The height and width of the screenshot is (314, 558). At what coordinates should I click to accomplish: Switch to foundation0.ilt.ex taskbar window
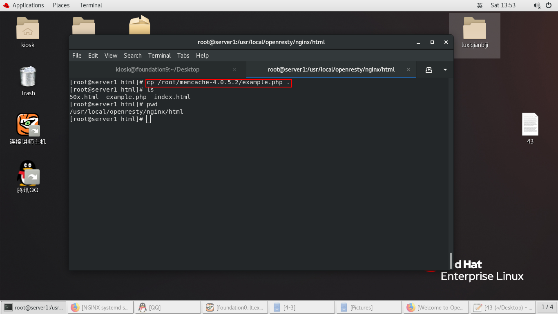[235, 307]
